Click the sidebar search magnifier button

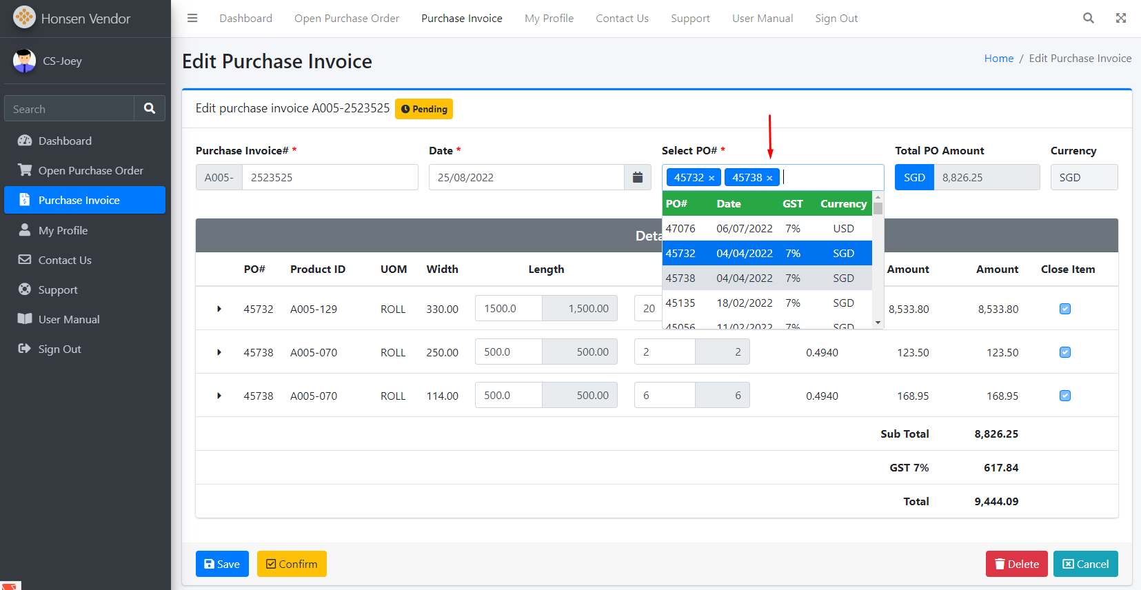tap(150, 109)
